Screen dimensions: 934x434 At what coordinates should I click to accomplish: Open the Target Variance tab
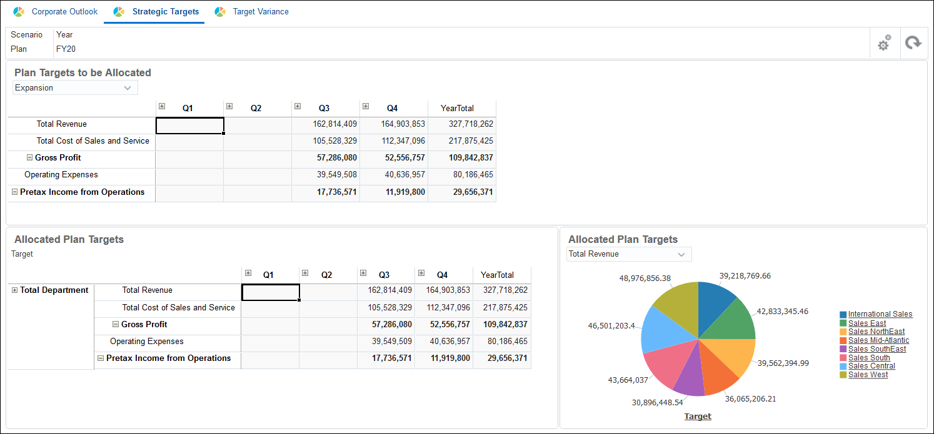click(261, 11)
